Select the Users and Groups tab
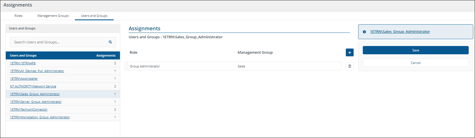This screenshot has height=138, width=475. tap(94, 16)
